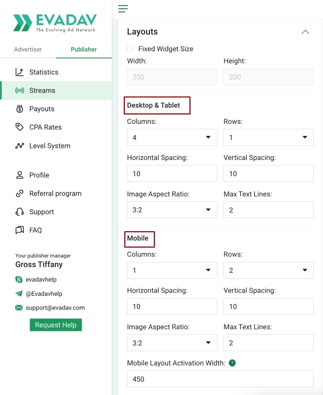Enable the Fixed Widget Size checkbox
The height and width of the screenshot is (395, 323).
(130, 49)
